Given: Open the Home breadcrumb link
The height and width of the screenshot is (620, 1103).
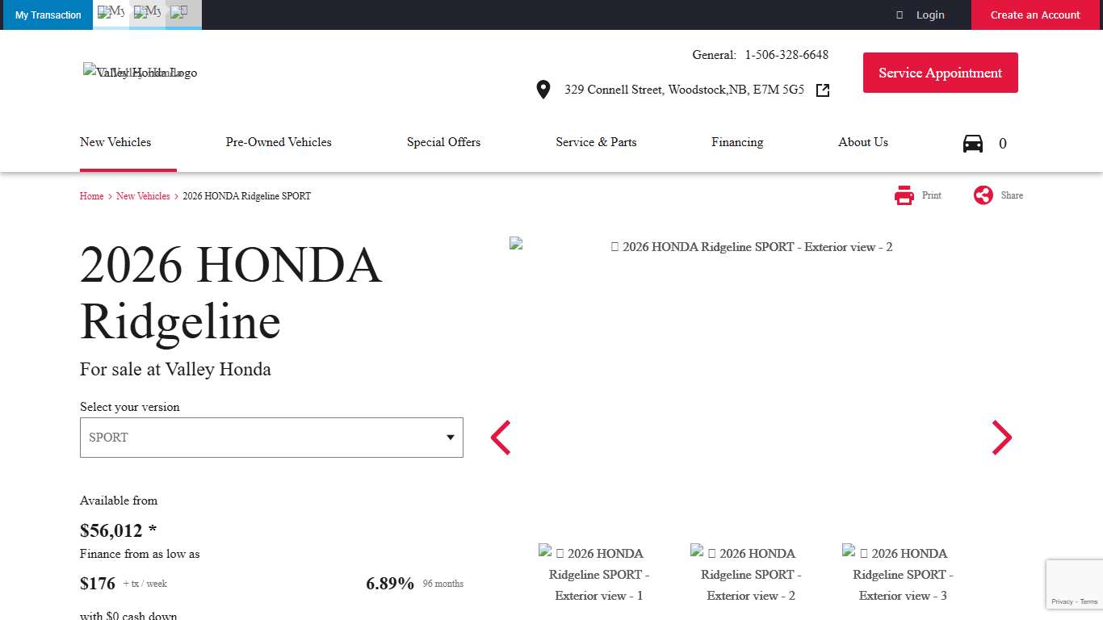Looking at the screenshot, I should pos(91,195).
